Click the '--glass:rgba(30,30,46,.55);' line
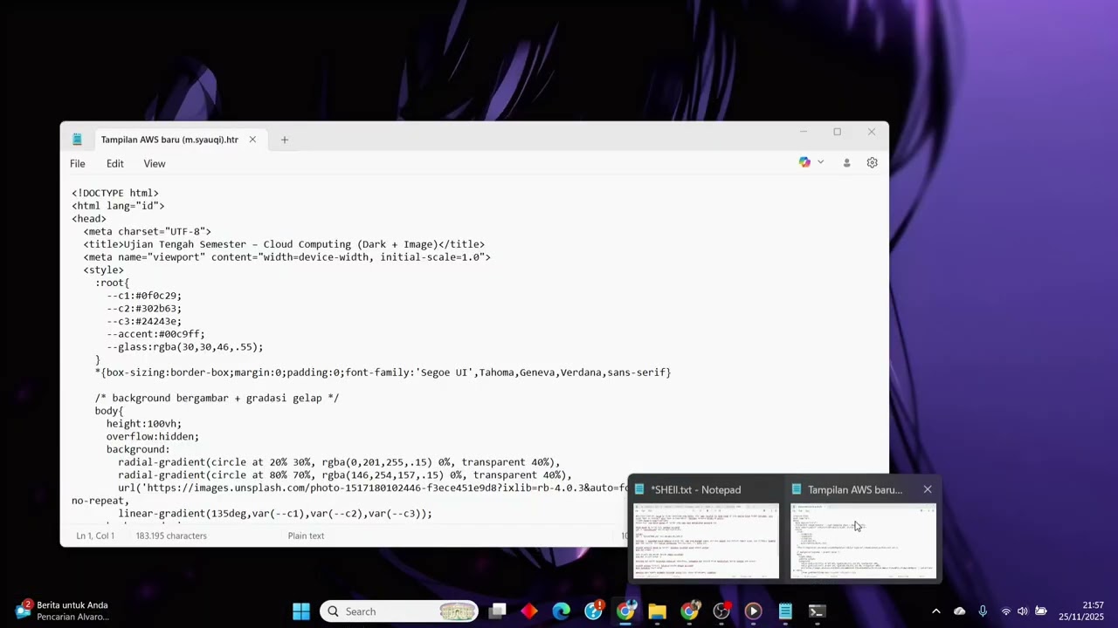Image resolution: width=1118 pixels, height=628 pixels. tap(185, 347)
